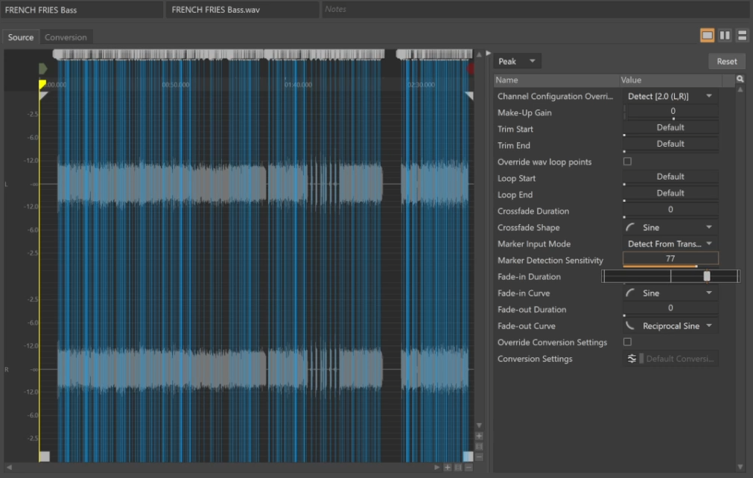Click vertical zoom out minus button
This screenshot has width=753, height=478.
click(x=479, y=457)
